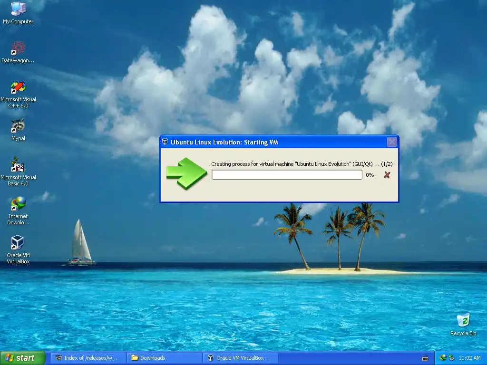This screenshot has width=487, height=365.
Task: Click the keyboard icon in the taskbar
Action: pos(425,358)
